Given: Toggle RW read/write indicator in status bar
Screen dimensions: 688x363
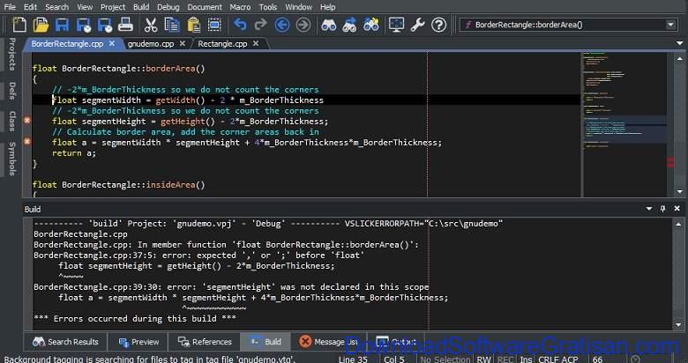Looking at the screenshot, I should 484,359.
